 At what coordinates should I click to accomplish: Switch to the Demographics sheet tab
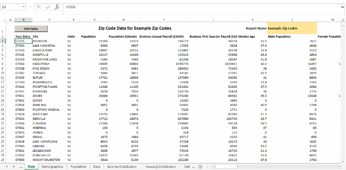tap(52, 167)
